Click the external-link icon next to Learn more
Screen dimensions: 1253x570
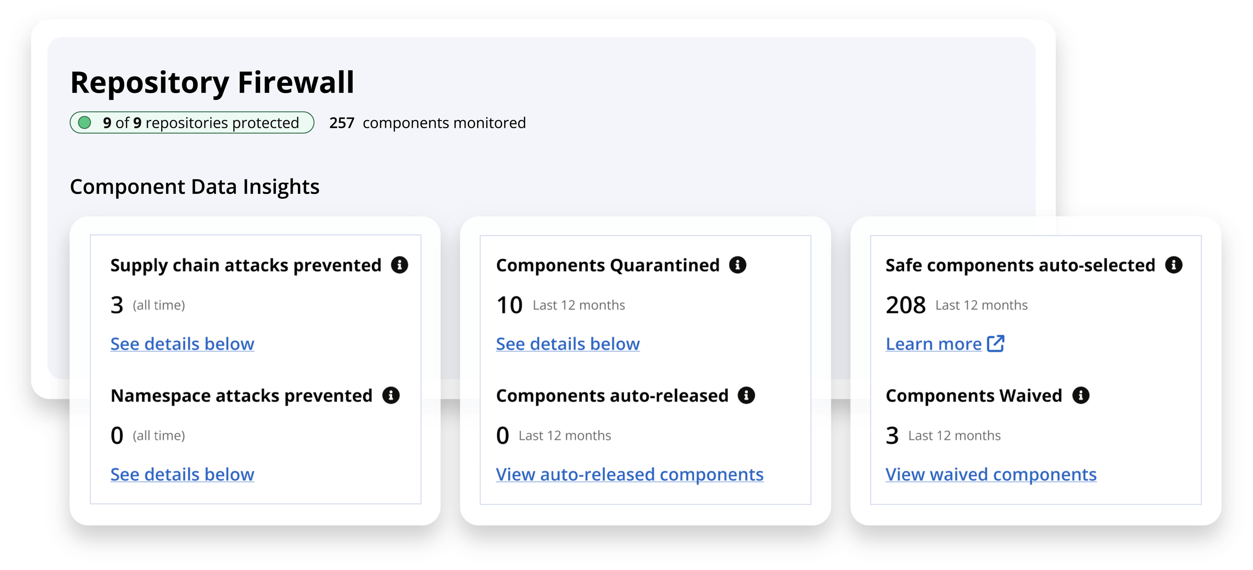pyautogui.click(x=995, y=343)
